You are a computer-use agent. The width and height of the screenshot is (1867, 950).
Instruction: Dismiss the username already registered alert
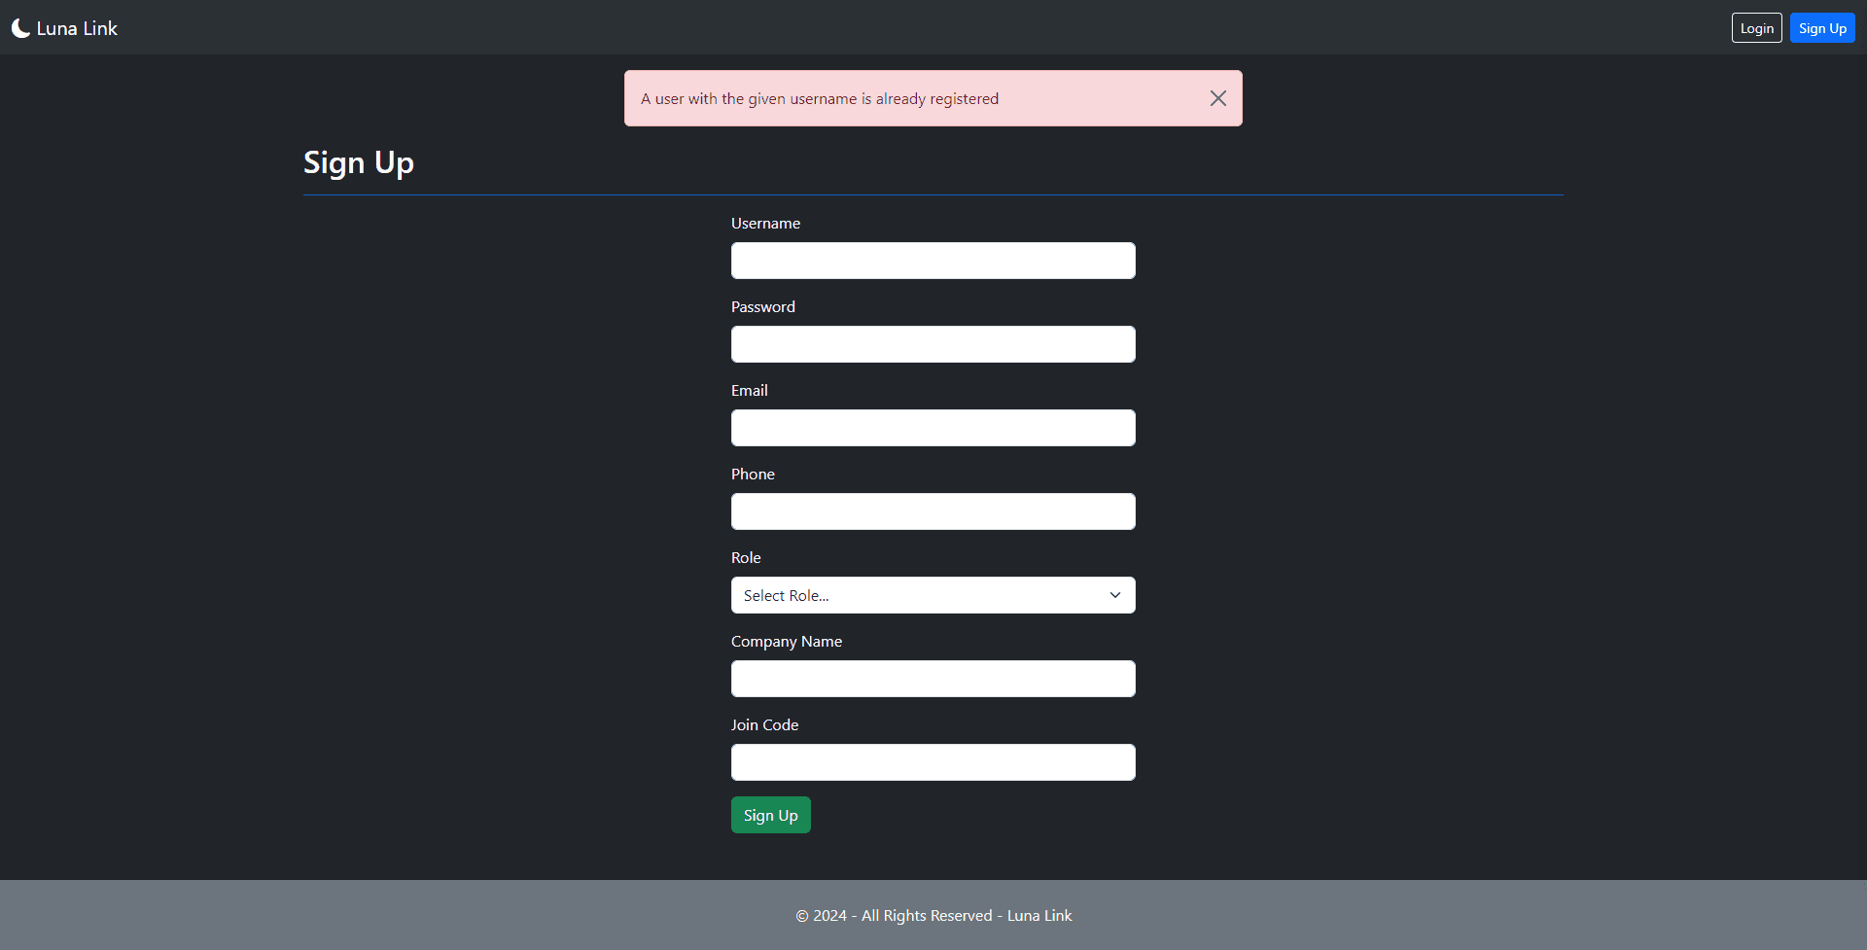click(x=1217, y=98)
